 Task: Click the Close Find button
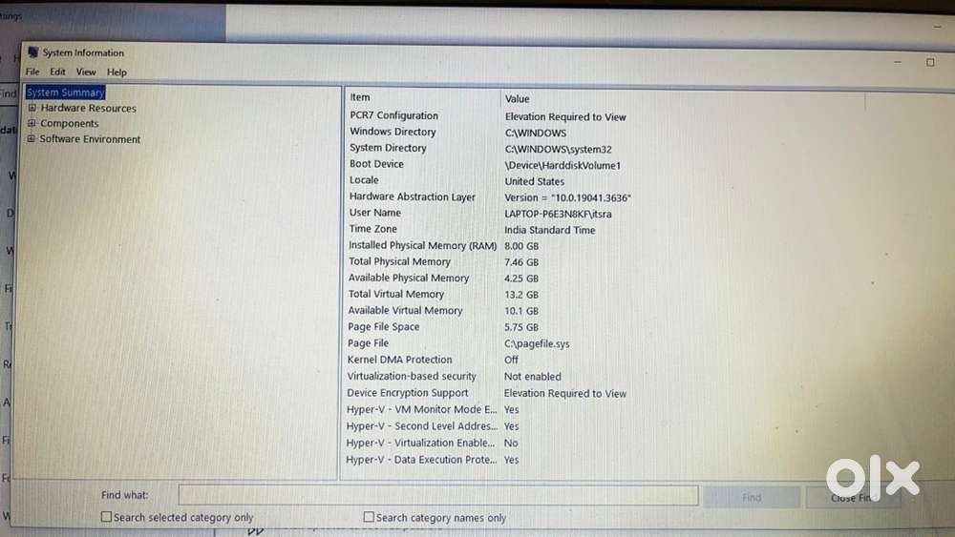point(850,497)
